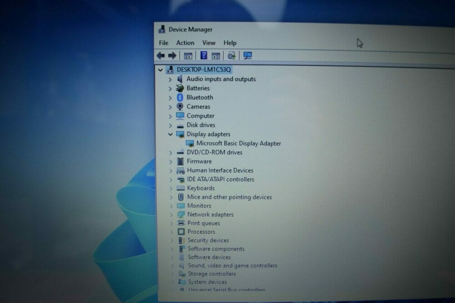The height and width of the screenshot is (303, 455).
Task: Select the Mice and other pointing devices icon
Action: point(181,197)
